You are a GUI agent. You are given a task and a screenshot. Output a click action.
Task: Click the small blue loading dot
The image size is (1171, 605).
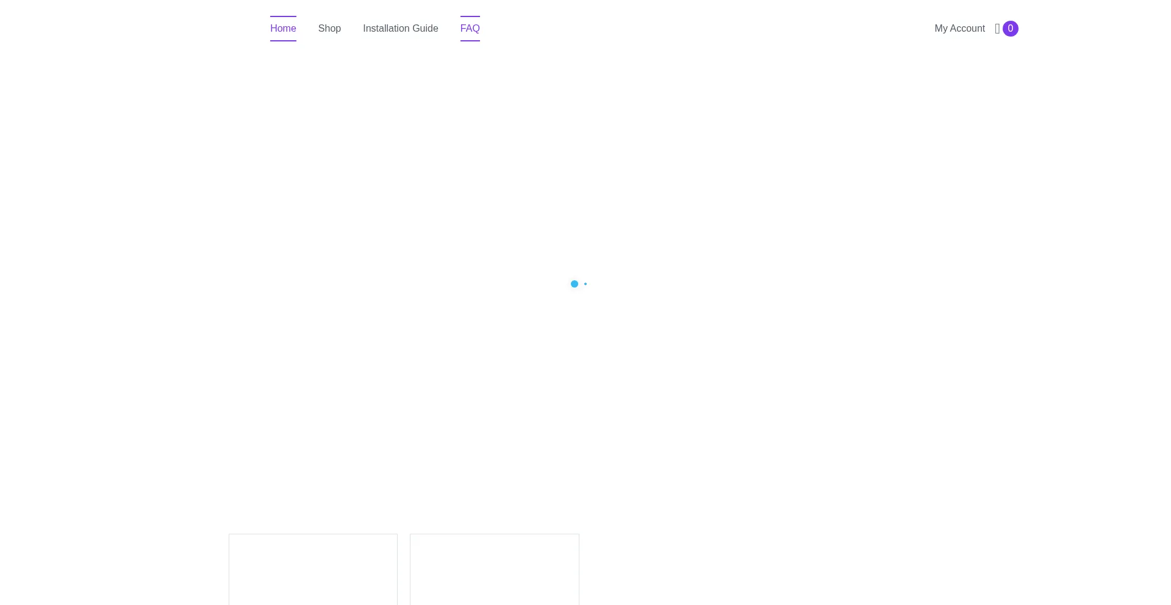point(585,284)
